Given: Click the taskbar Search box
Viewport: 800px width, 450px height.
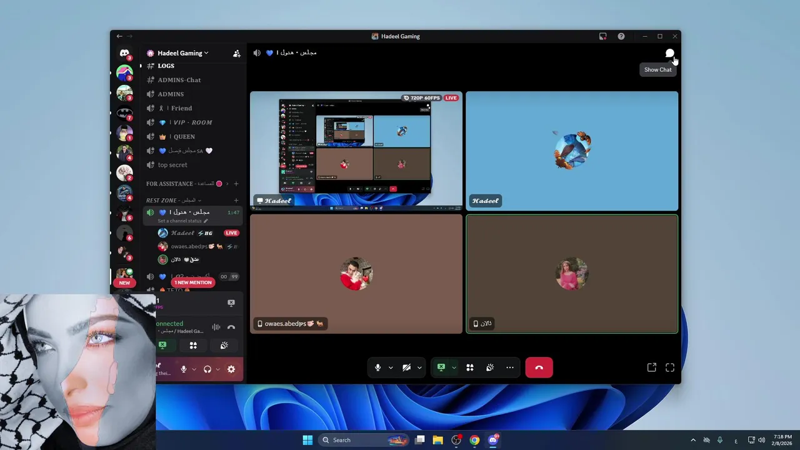Looking at the screenshot, I should pyautogui.click(x=363, y=440).
